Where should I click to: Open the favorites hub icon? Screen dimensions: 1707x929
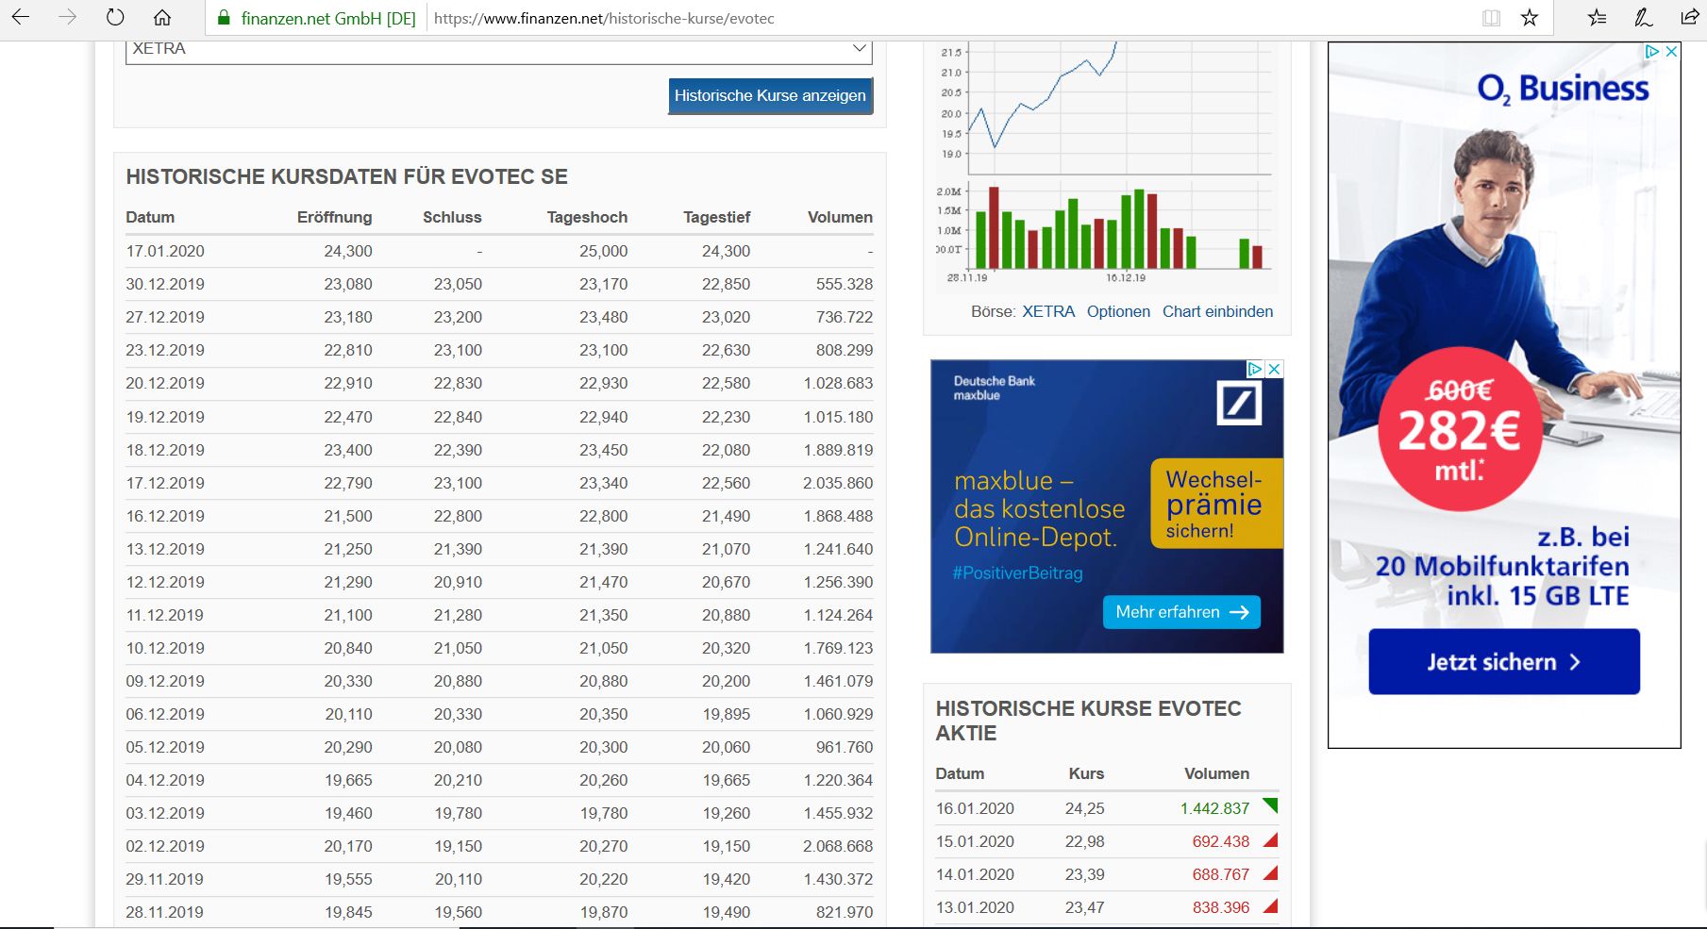click(1597, 18)
